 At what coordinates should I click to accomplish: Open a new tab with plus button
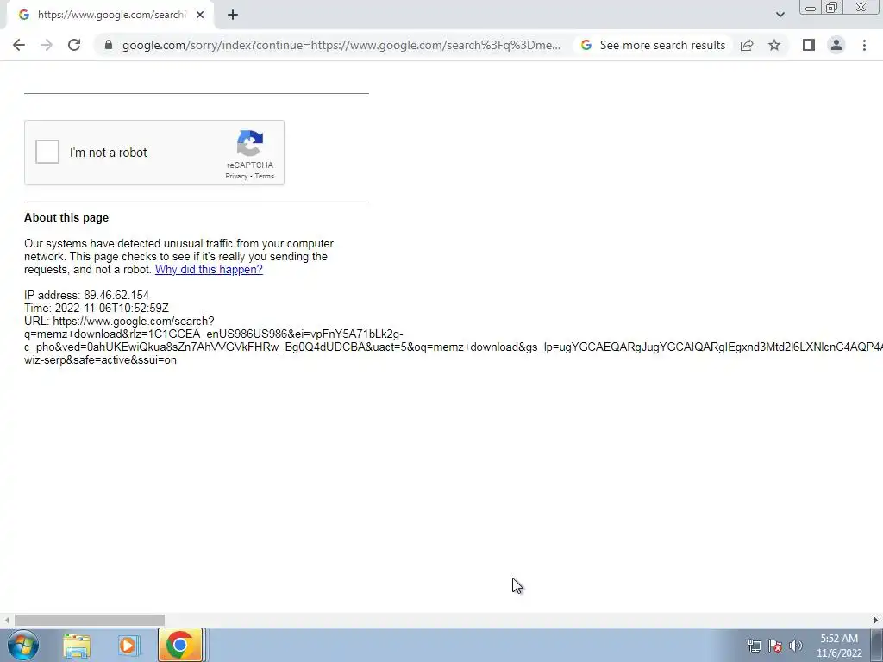tap(233, 15)
